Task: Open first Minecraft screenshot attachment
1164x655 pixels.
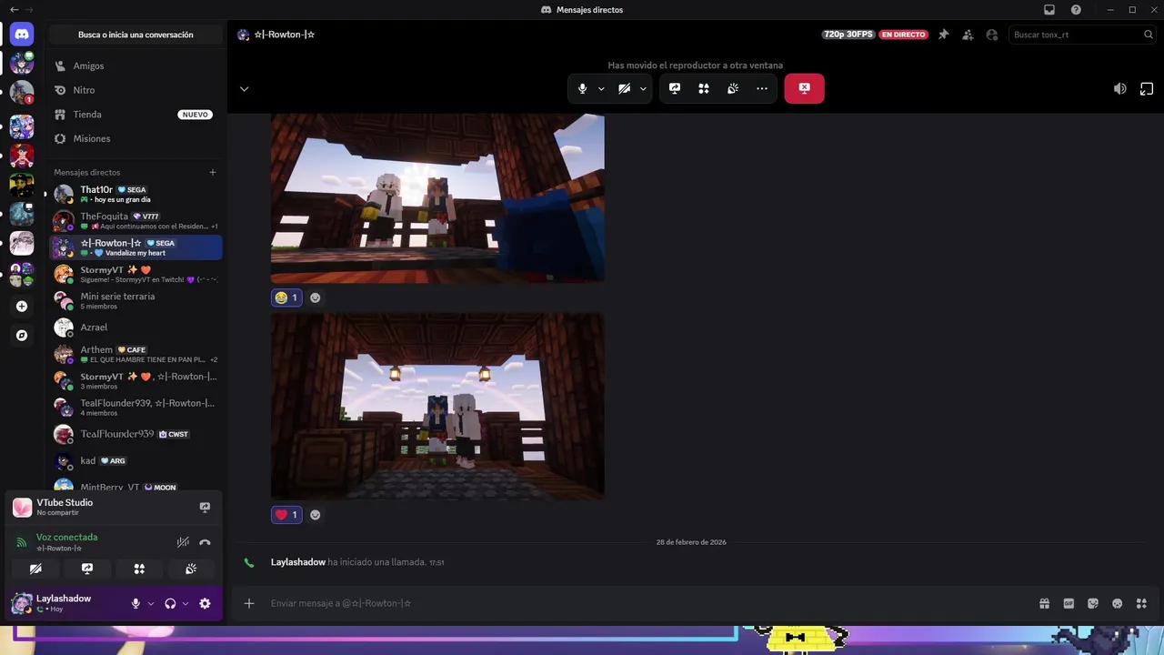Action: point(437,198)
